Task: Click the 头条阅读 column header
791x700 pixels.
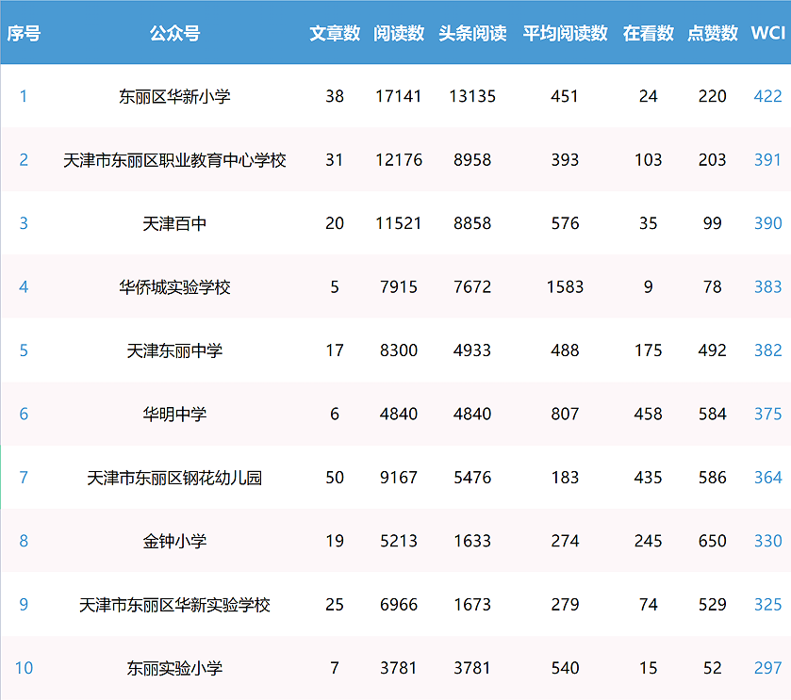Action: click(x=472, y=33)
